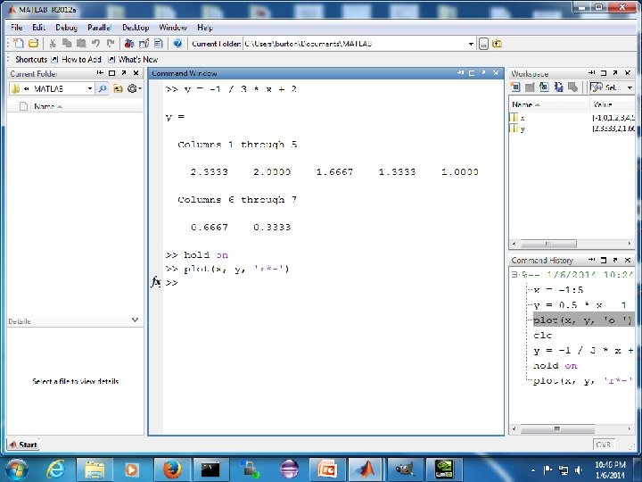Open file using the folder toolbar icon

coord(34,44)
